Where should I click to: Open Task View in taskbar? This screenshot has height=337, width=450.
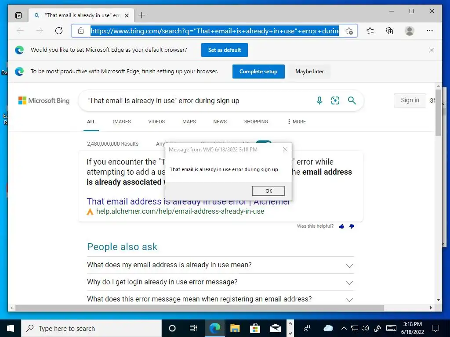pos(193,328)
